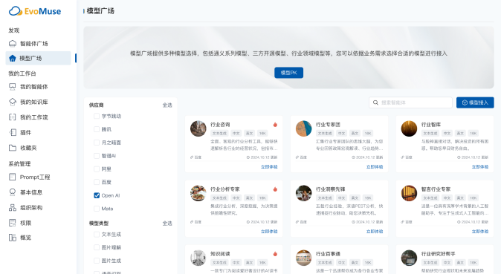The width and height of the screenshot is (501, 274).
Task: Click the search magnifier icon
Action: click(x=376, y=102)
